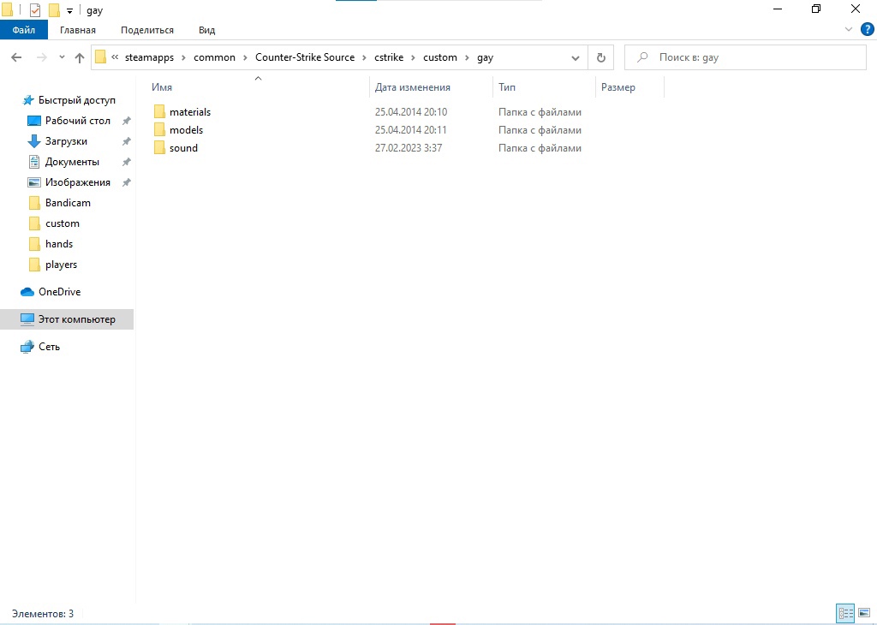877x625 pixels.
Task: Sort by Дата изменения column header
Action: 432,87
